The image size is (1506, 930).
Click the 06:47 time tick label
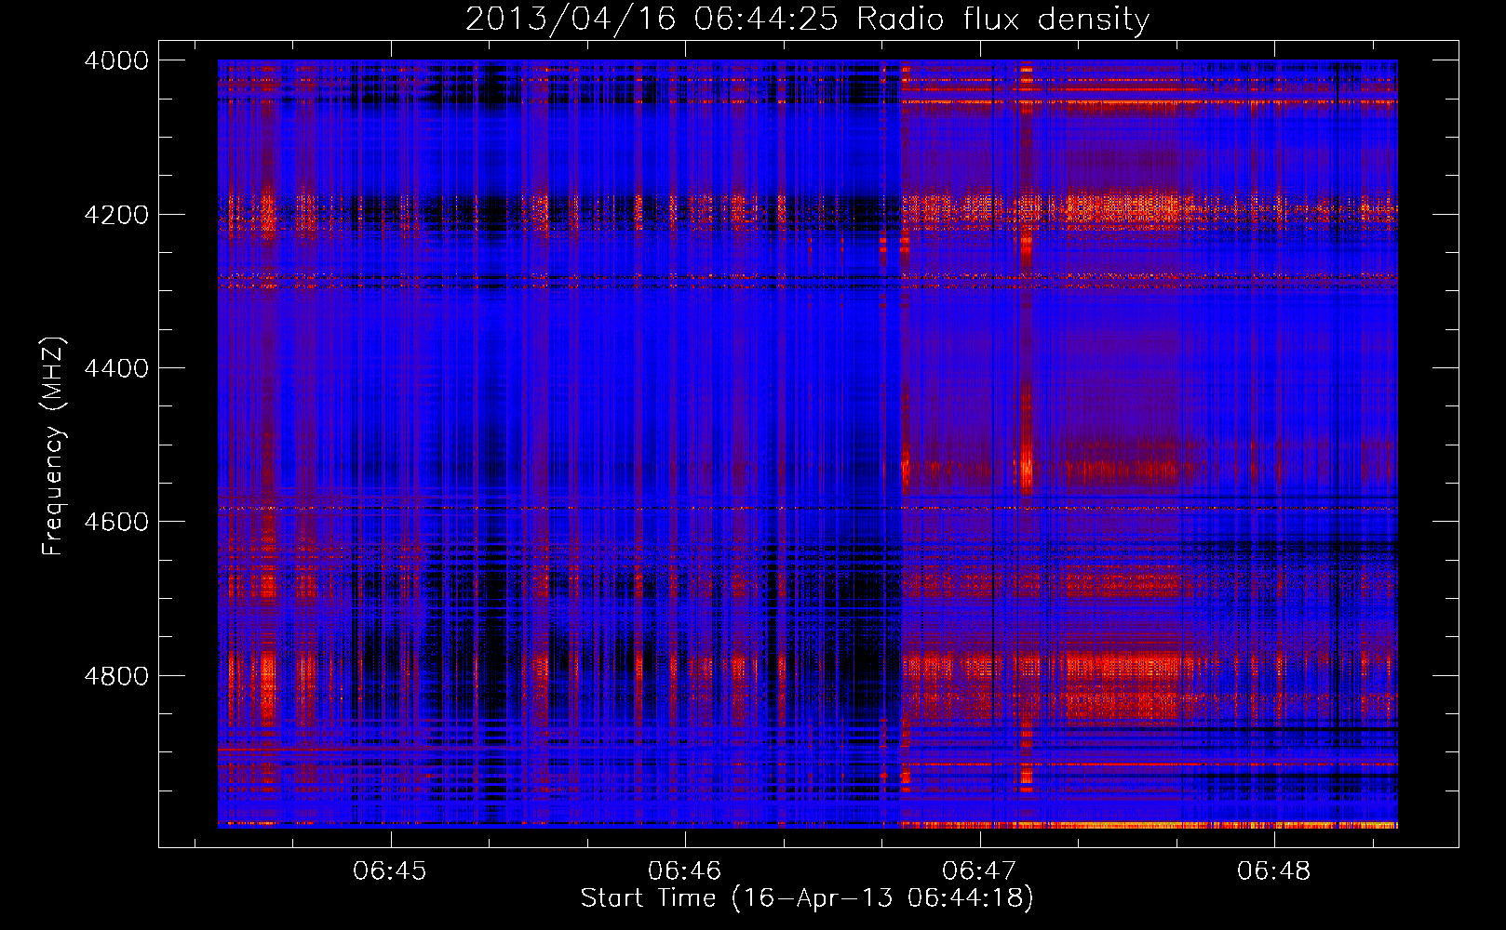click(979, 871)
